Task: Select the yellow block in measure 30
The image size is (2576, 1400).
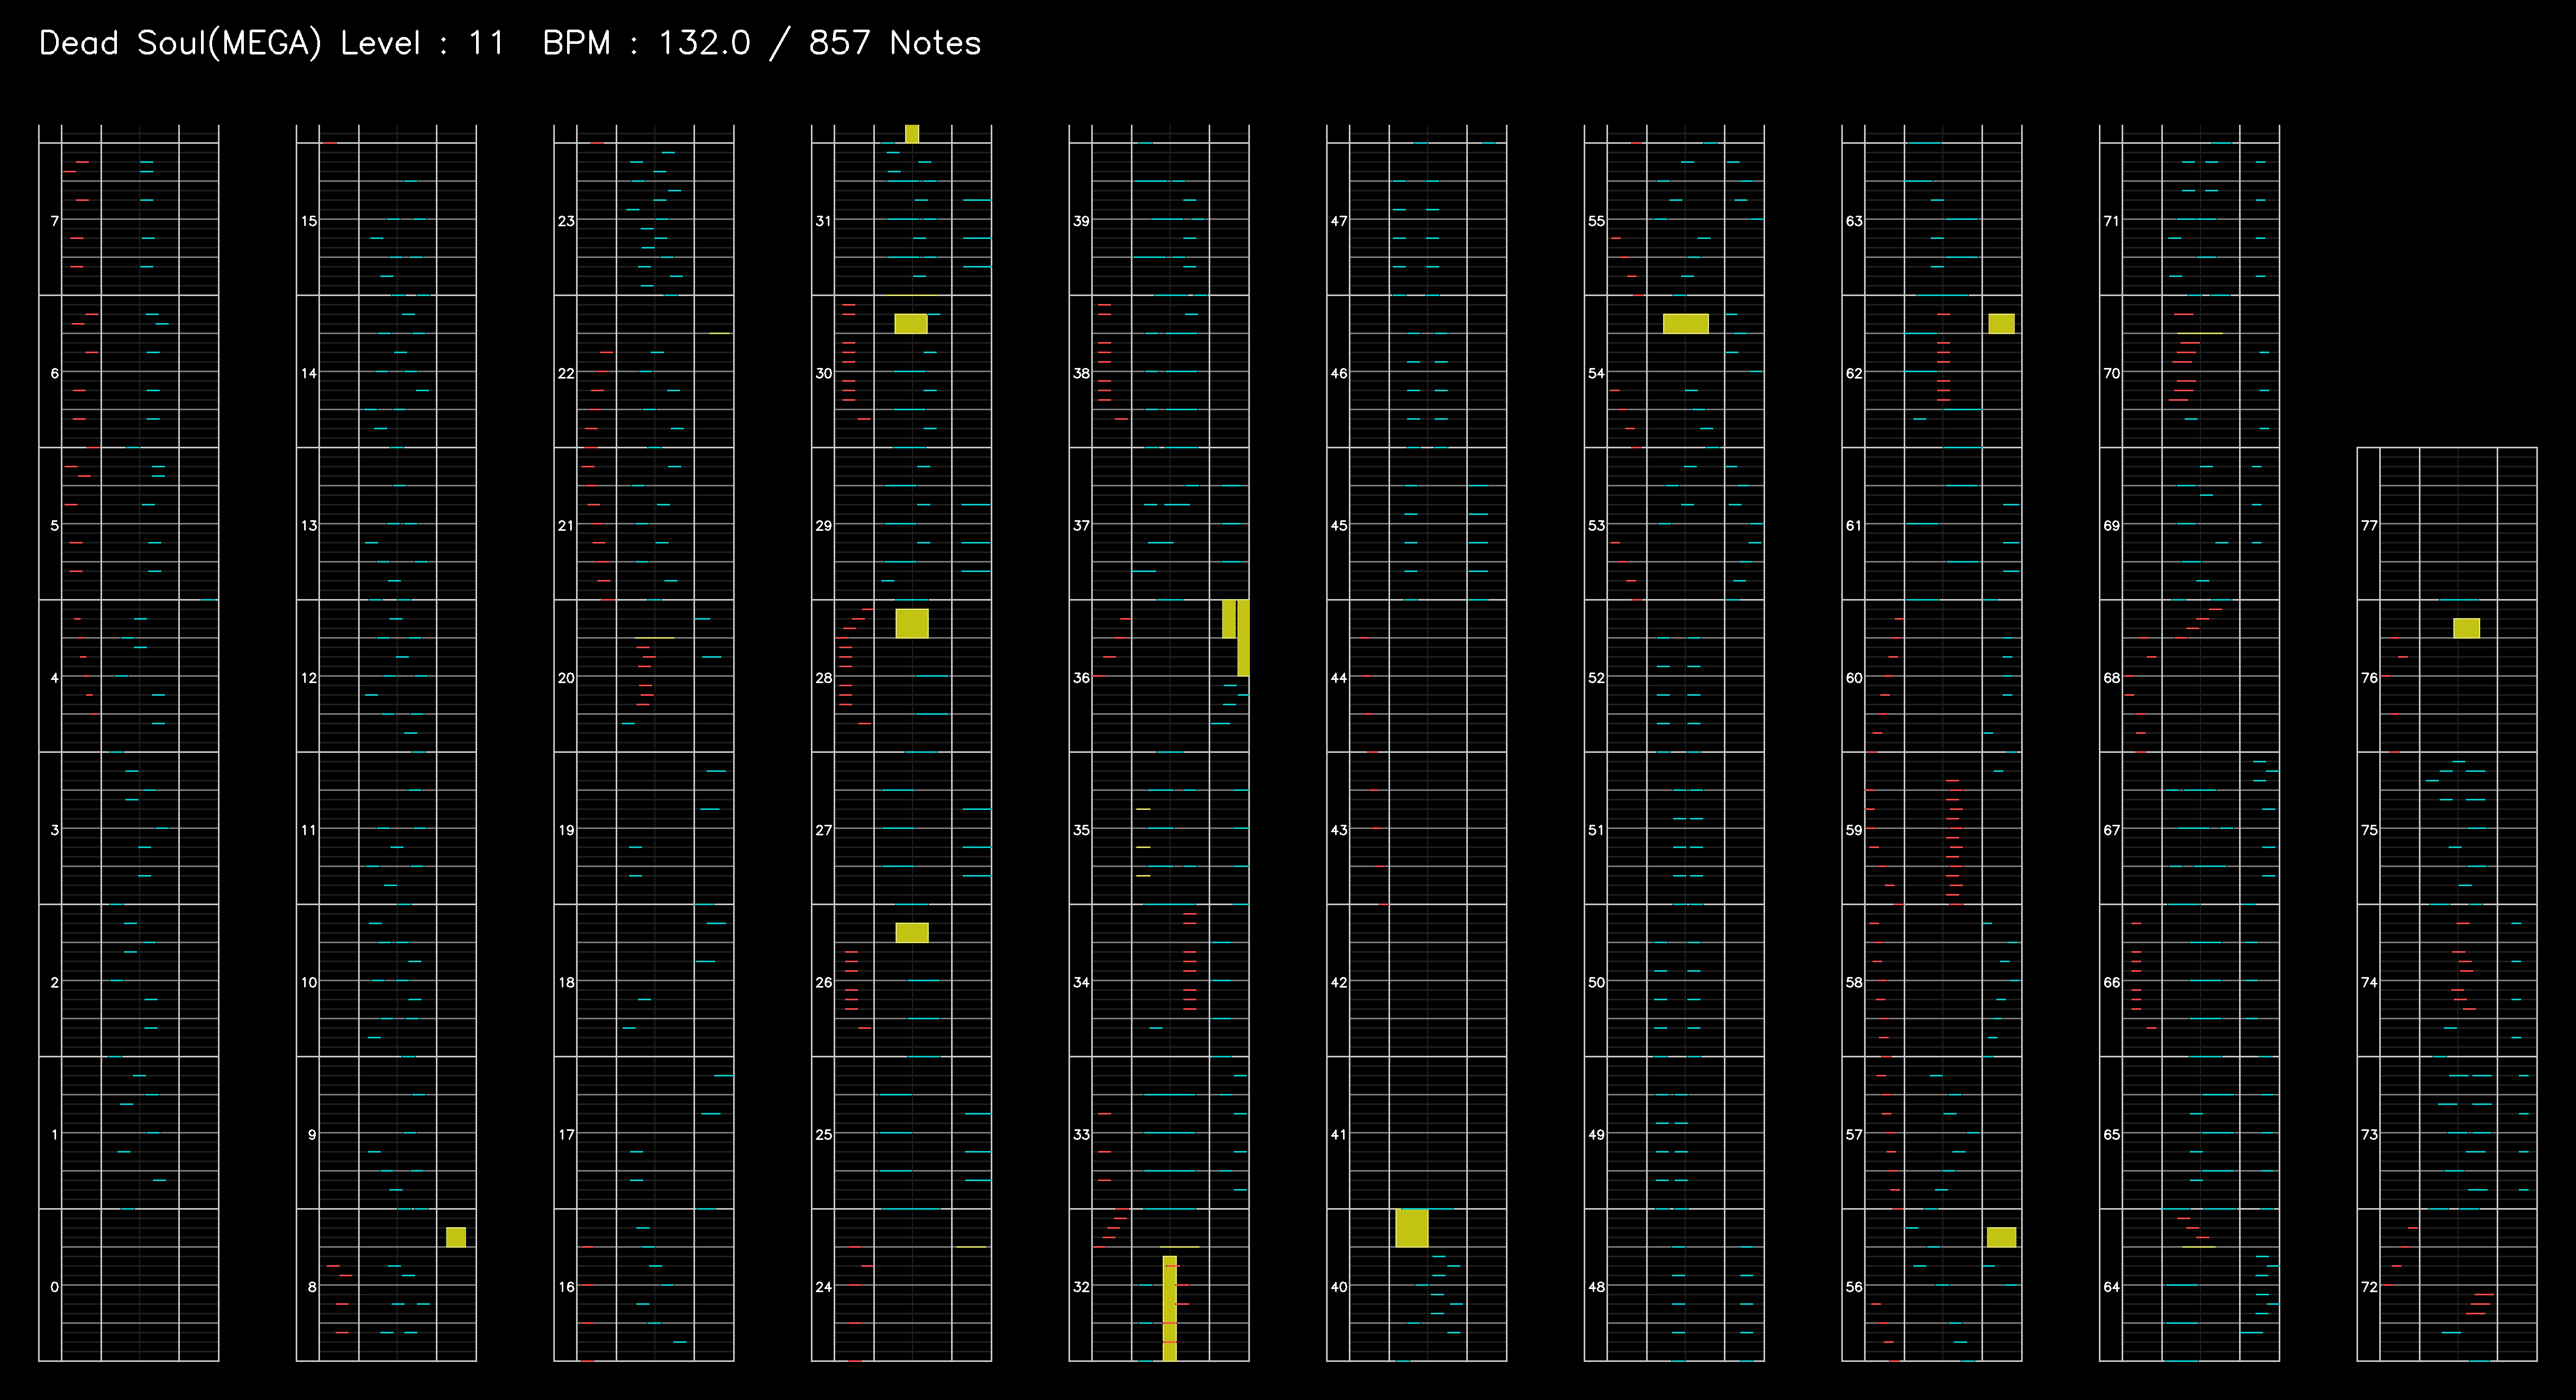Action: pyautogui.click(x=911, y=324)
